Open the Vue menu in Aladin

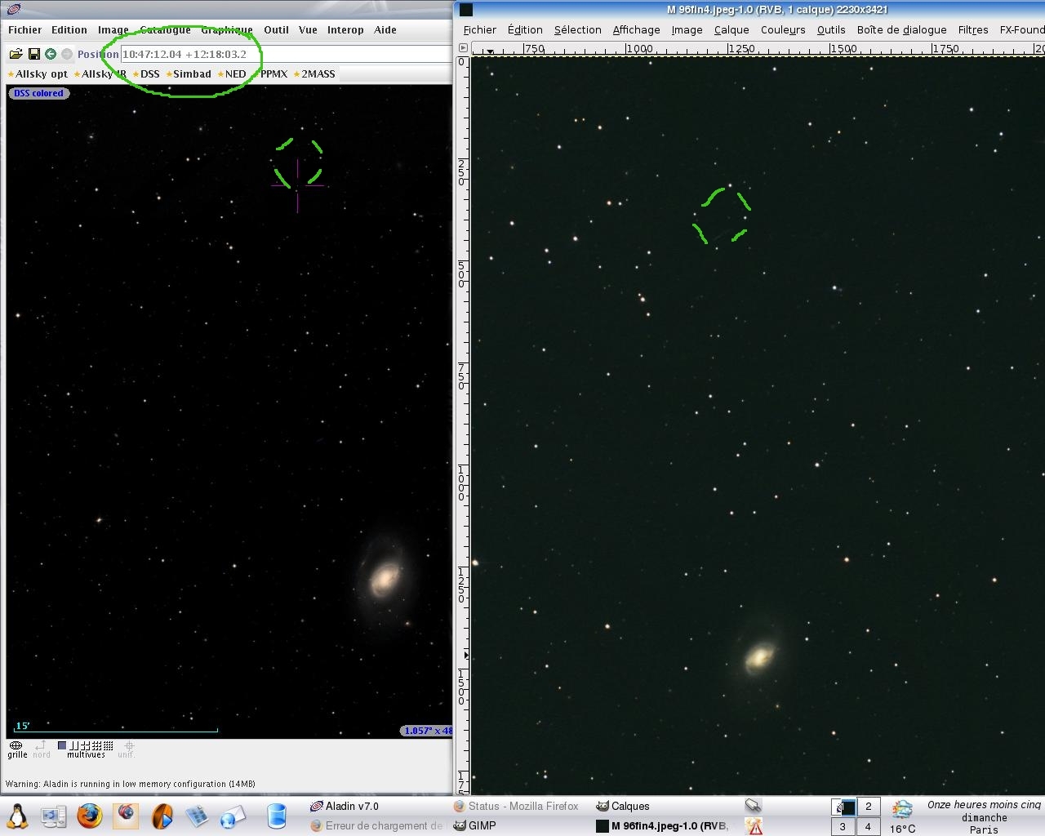[x=308, y=30]
